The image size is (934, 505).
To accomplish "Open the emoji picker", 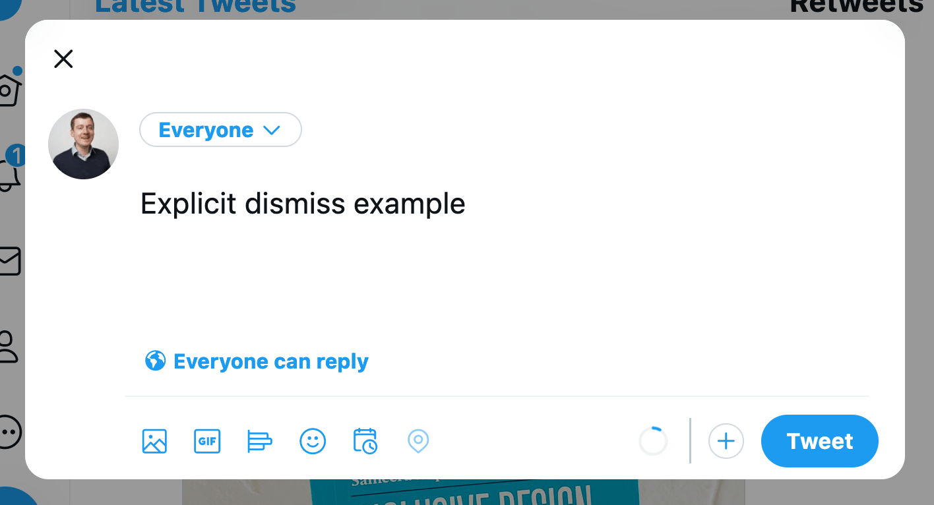I will (x=313, y=441).
